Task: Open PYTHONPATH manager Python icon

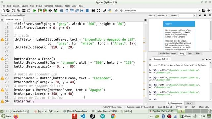Action: point(110,10)
